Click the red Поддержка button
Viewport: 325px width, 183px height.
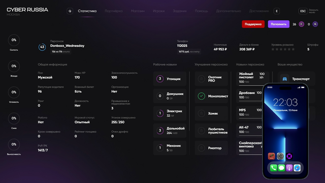click(253, 24)
